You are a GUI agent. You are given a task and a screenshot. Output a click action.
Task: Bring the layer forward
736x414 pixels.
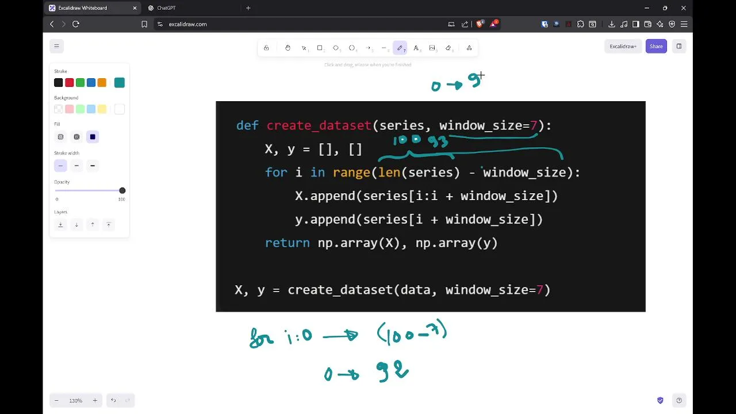tap(93, 225)
